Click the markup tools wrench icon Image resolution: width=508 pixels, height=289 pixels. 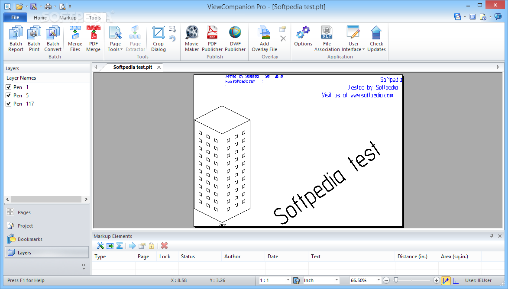(x=100, y=246)
